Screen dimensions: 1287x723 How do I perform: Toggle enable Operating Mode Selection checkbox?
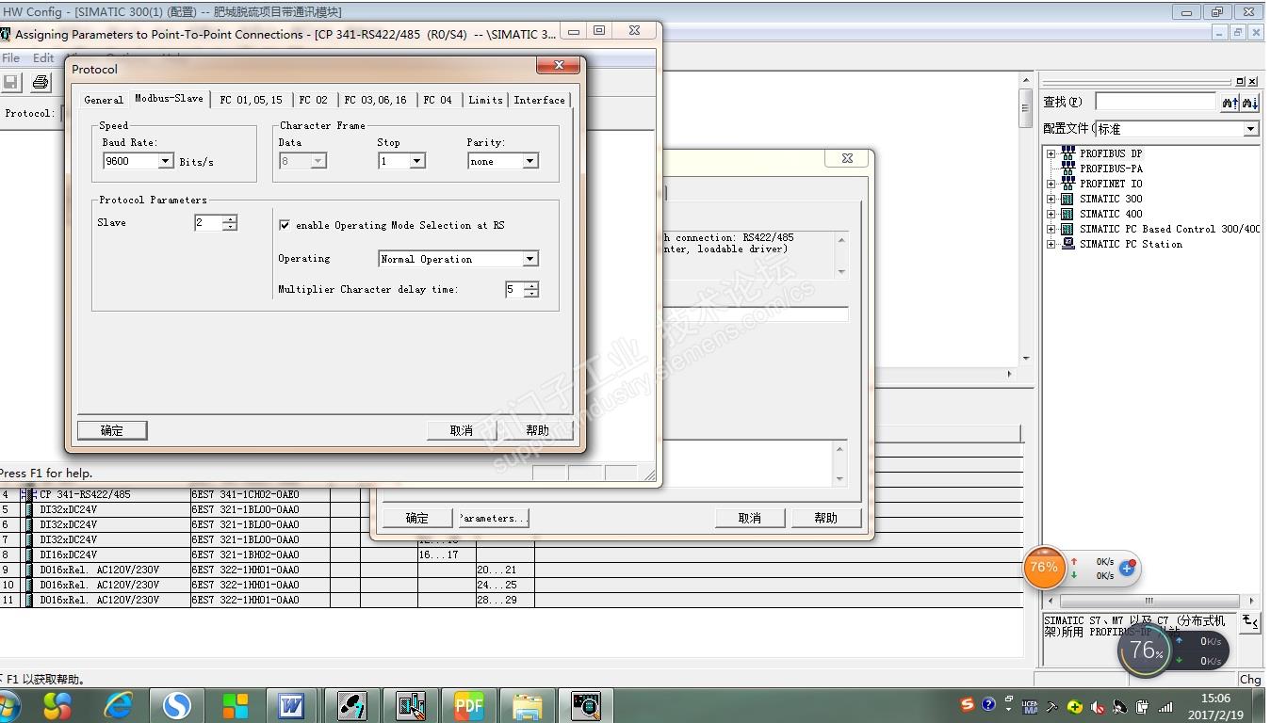click(x=285, y=225)
